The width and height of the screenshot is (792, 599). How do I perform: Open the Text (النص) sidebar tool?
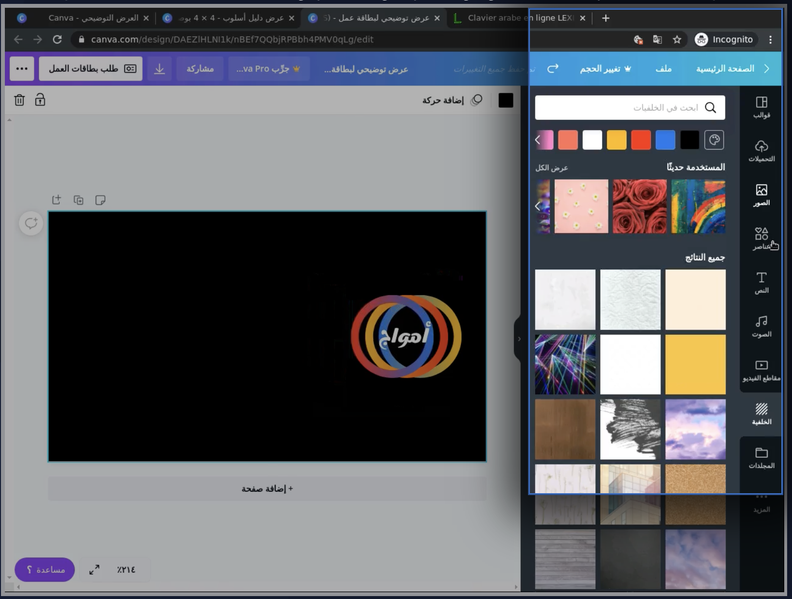[x=761, y=283]
